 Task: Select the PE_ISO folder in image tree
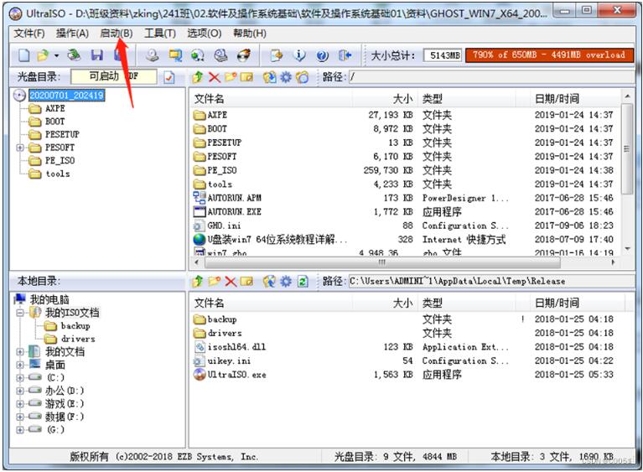tap(59, 160)
